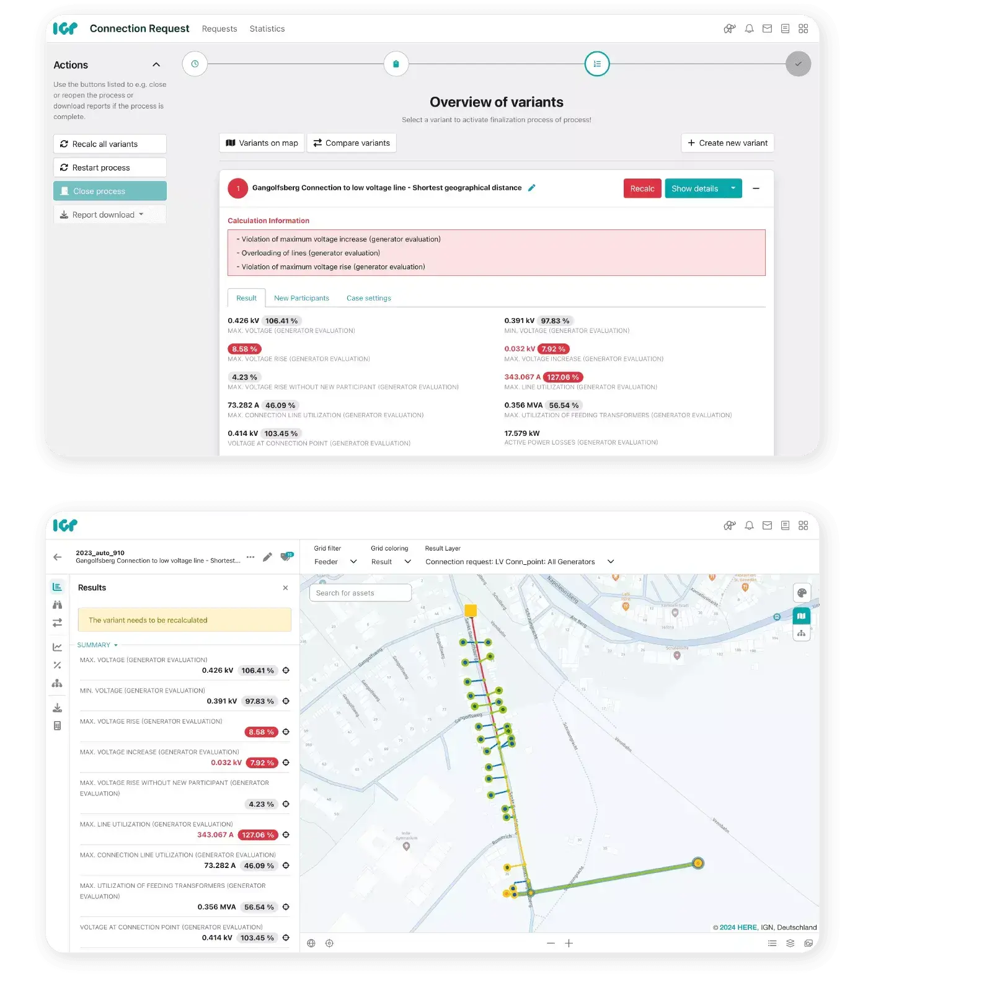Collapse variant card with minus button

[756, 188]
